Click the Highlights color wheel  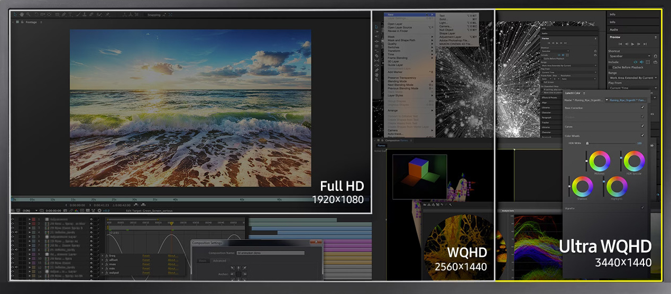pos(617,186)
